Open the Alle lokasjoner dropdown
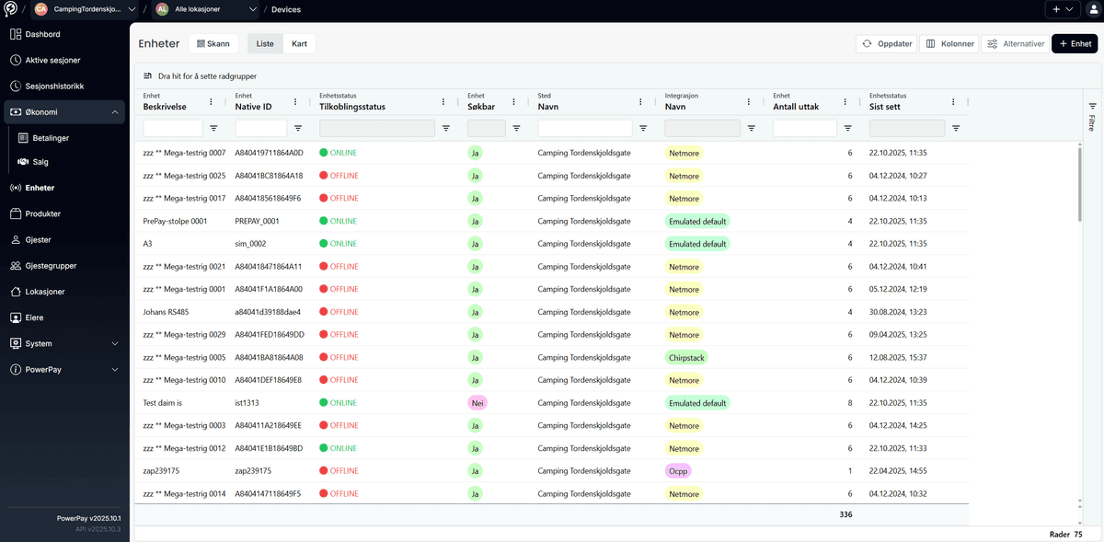Screen dimensions: 1104x542 tap(204, 9)
